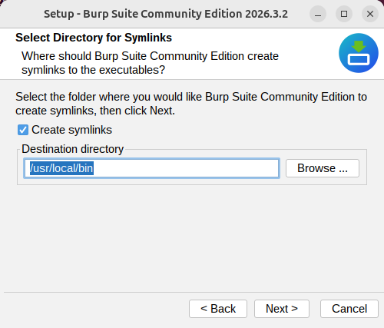Open the Browse ... directory chooser

(x=323, y=168)
